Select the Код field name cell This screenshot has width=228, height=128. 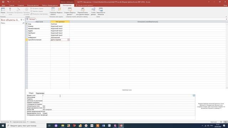[x=39, y=24]
